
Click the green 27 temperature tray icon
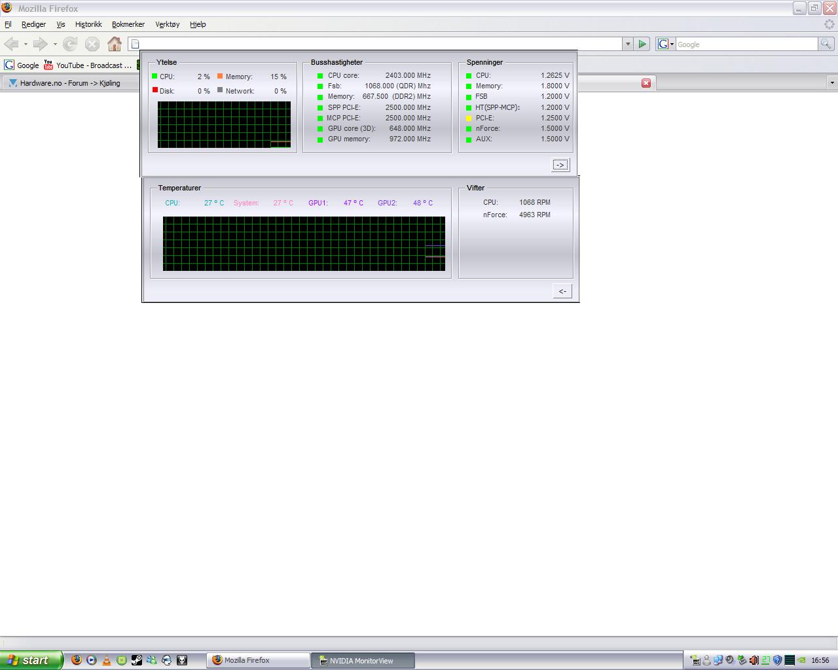click(765, 660)
